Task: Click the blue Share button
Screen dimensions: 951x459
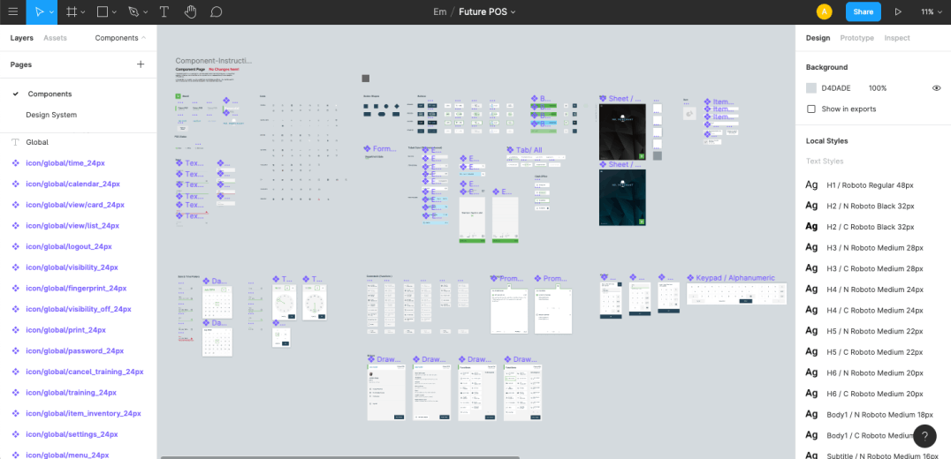Action: click(863, 12)
